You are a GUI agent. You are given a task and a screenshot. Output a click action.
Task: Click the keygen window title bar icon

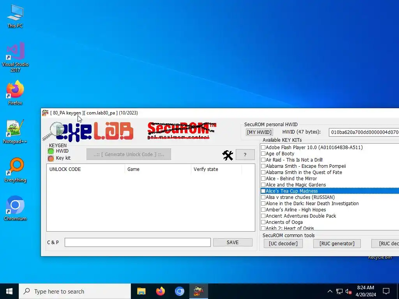(x=45, y=113)
